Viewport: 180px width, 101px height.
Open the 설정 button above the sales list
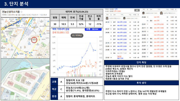pyautogui.click(x=137, y=10)
